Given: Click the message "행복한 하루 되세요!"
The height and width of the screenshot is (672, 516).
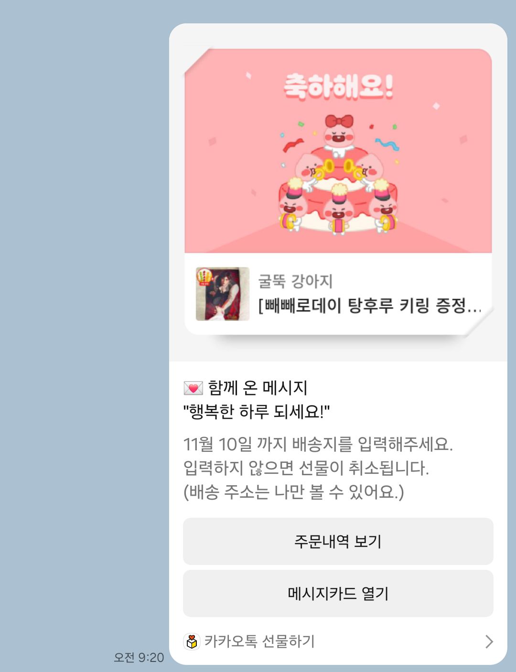Looking at the screenshot, I should click(257, 411).
